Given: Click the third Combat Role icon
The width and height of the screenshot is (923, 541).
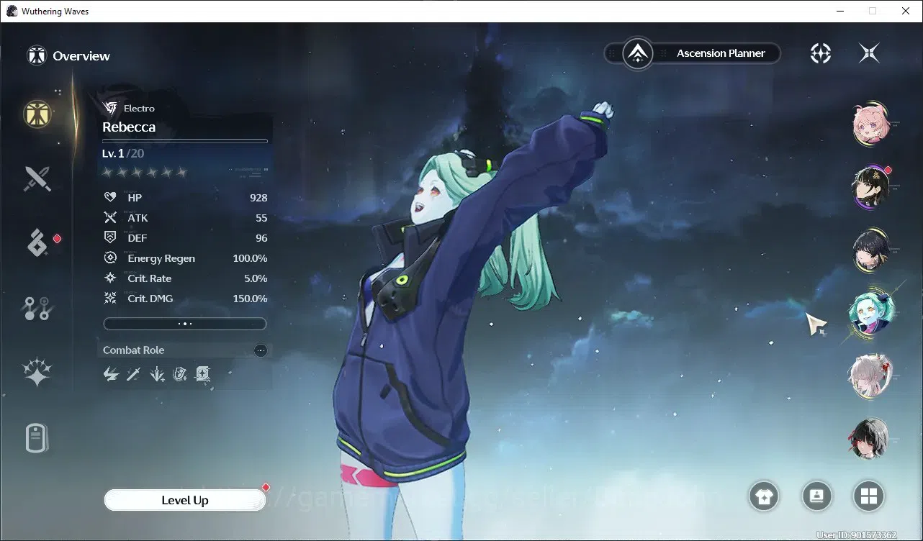Looking at the screenshot, I should (157, 373).
